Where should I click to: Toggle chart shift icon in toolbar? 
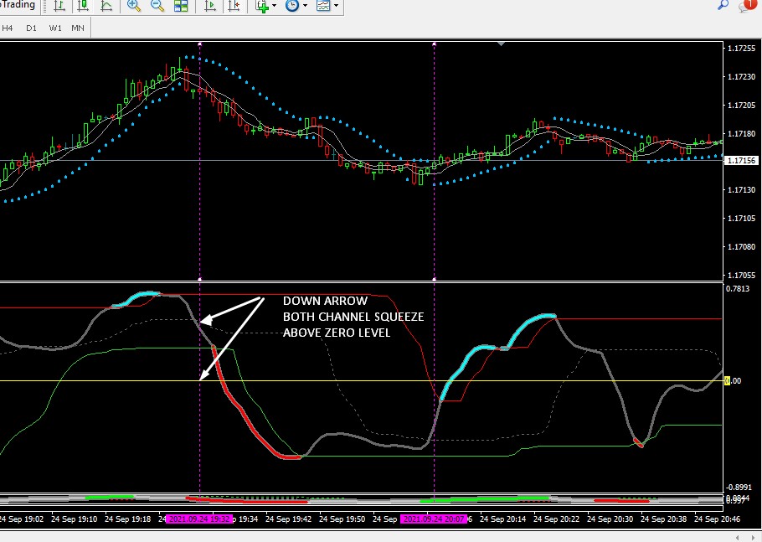(x=234, y=7)
